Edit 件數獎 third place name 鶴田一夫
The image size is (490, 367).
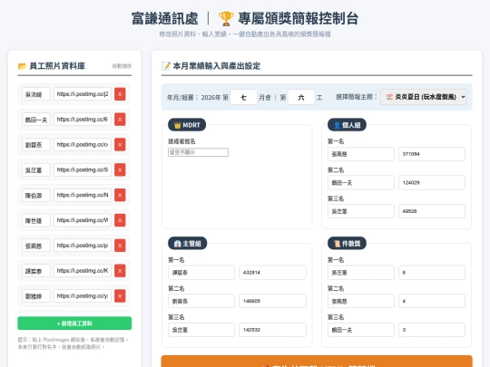point(361,330)
